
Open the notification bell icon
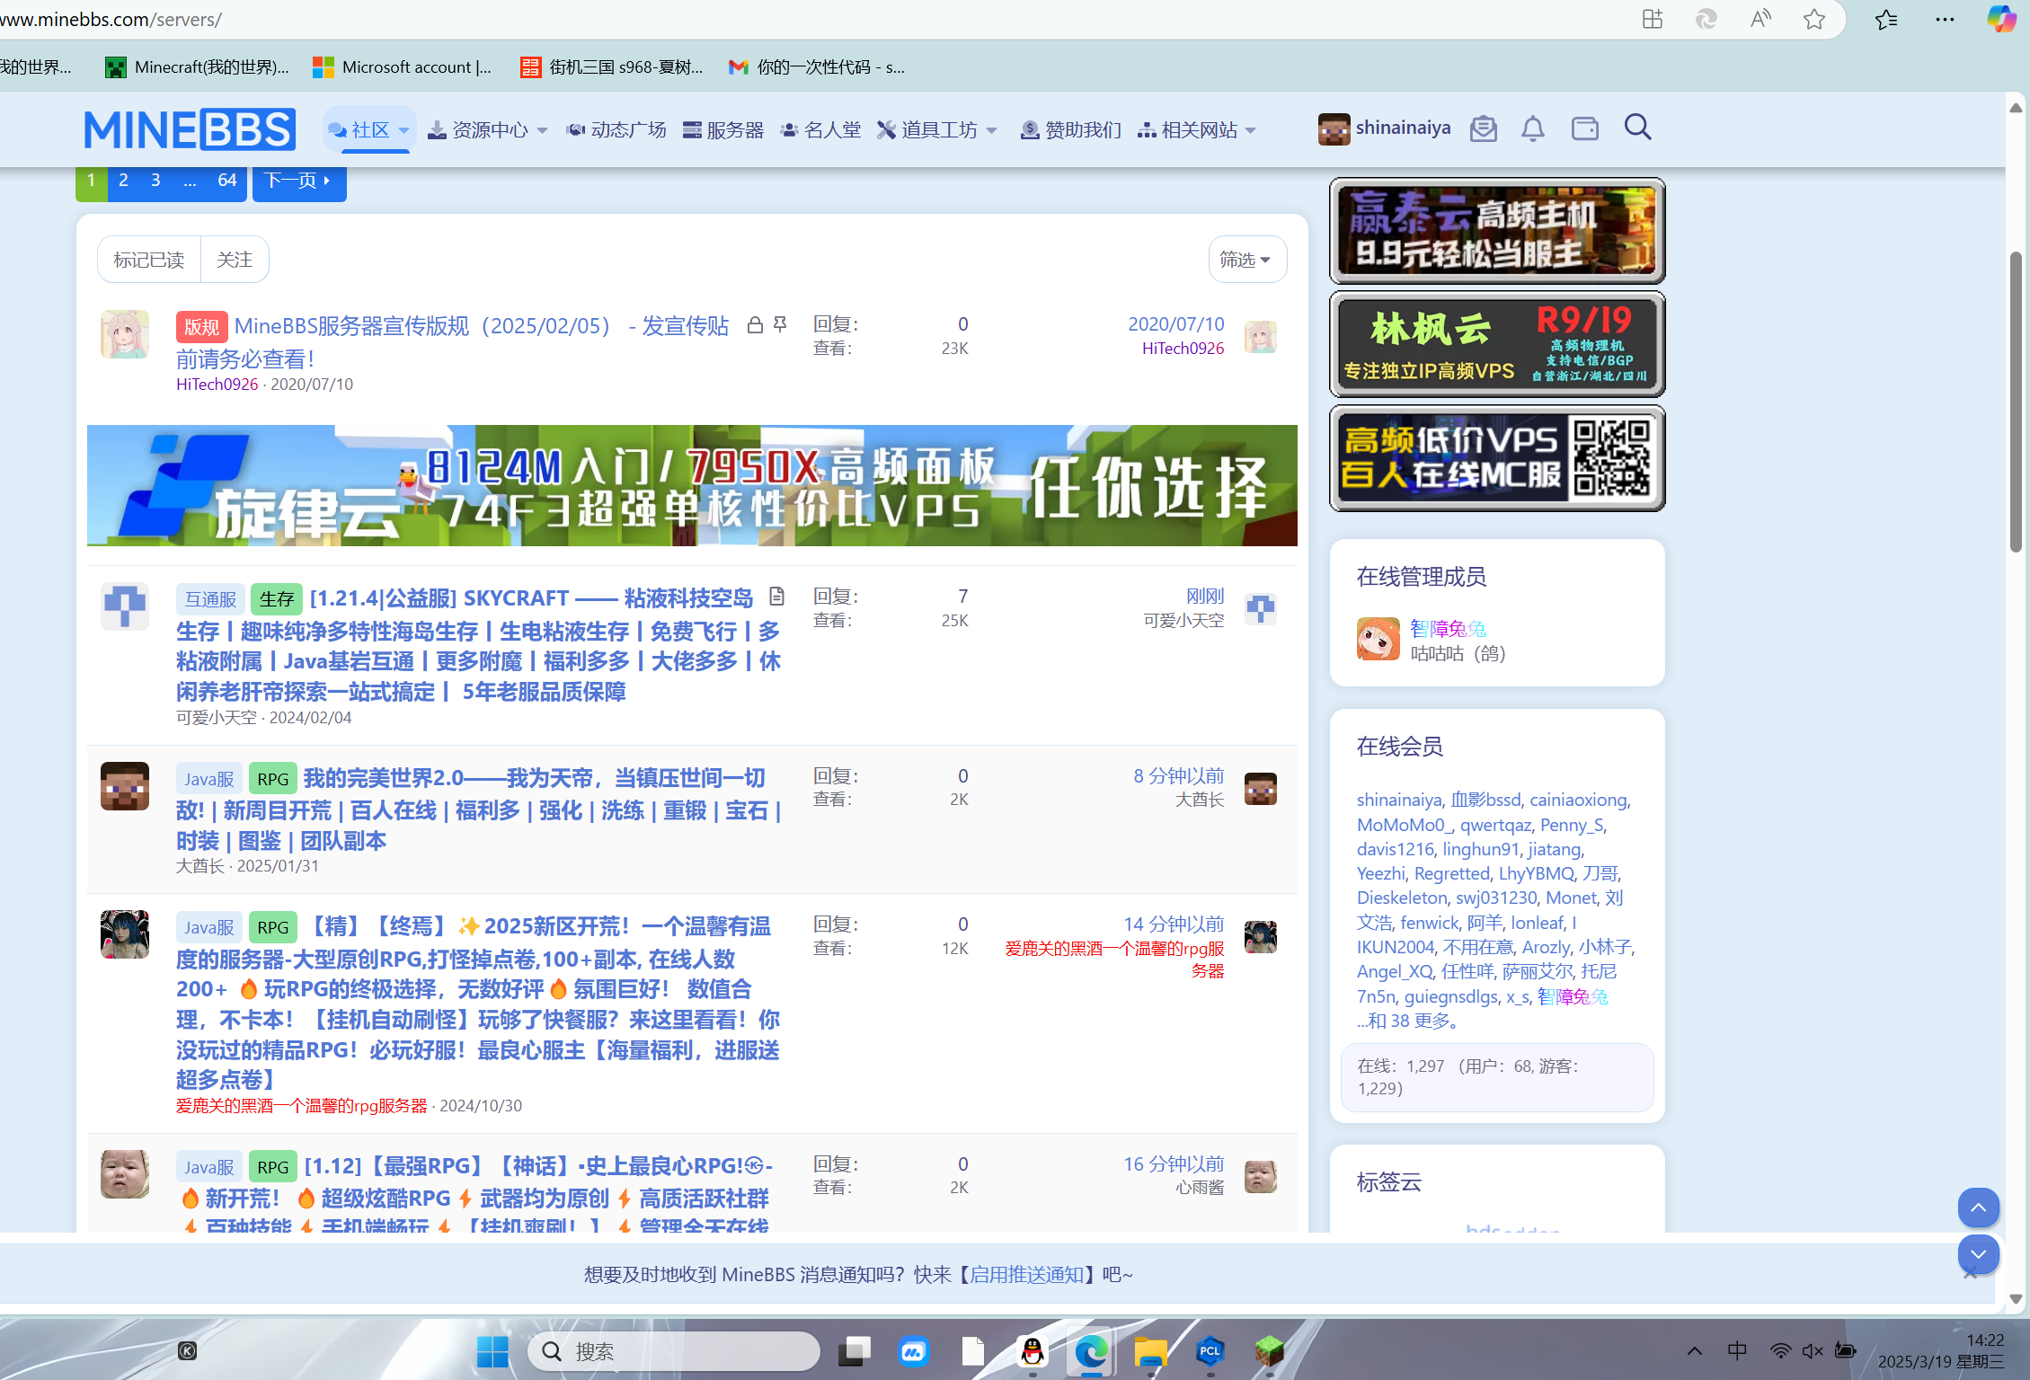[1533, 128]
